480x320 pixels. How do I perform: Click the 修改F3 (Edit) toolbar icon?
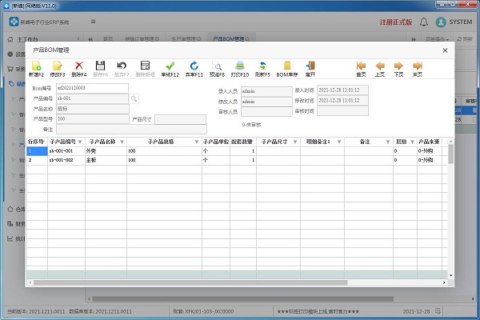click(x=58, y=68)
